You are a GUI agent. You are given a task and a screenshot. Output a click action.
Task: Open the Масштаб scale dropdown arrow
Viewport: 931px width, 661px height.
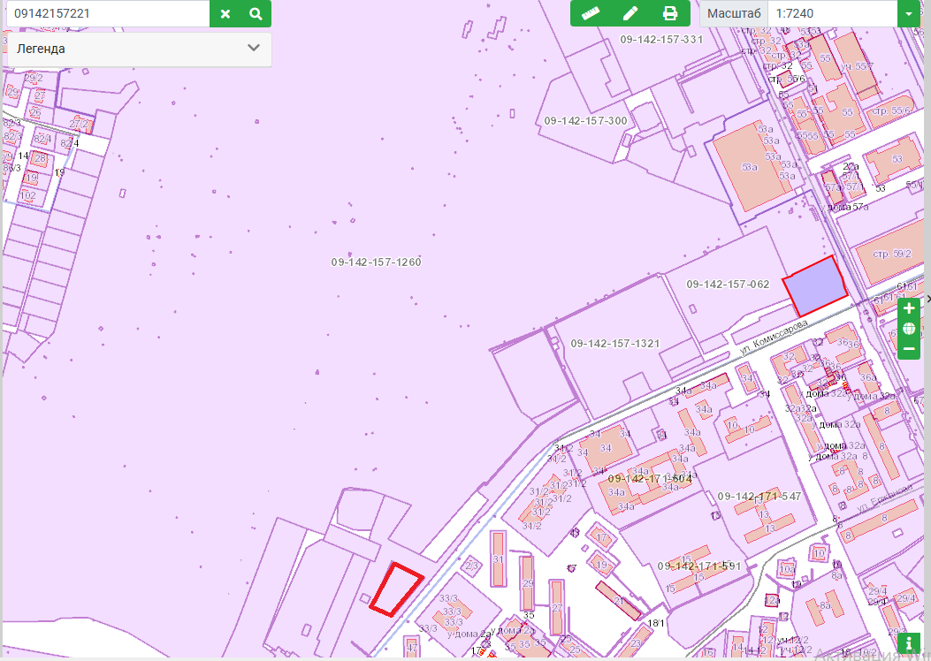tap(909, 14)
